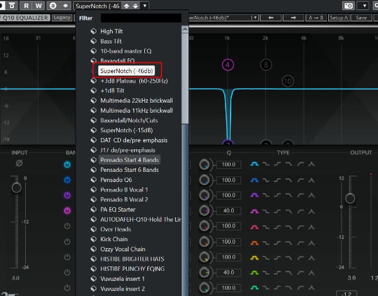This screenshot has height=296, width=378.
Task: Select Multimedia 22kHz brickwall preset
Action: [x=137, y=101]
